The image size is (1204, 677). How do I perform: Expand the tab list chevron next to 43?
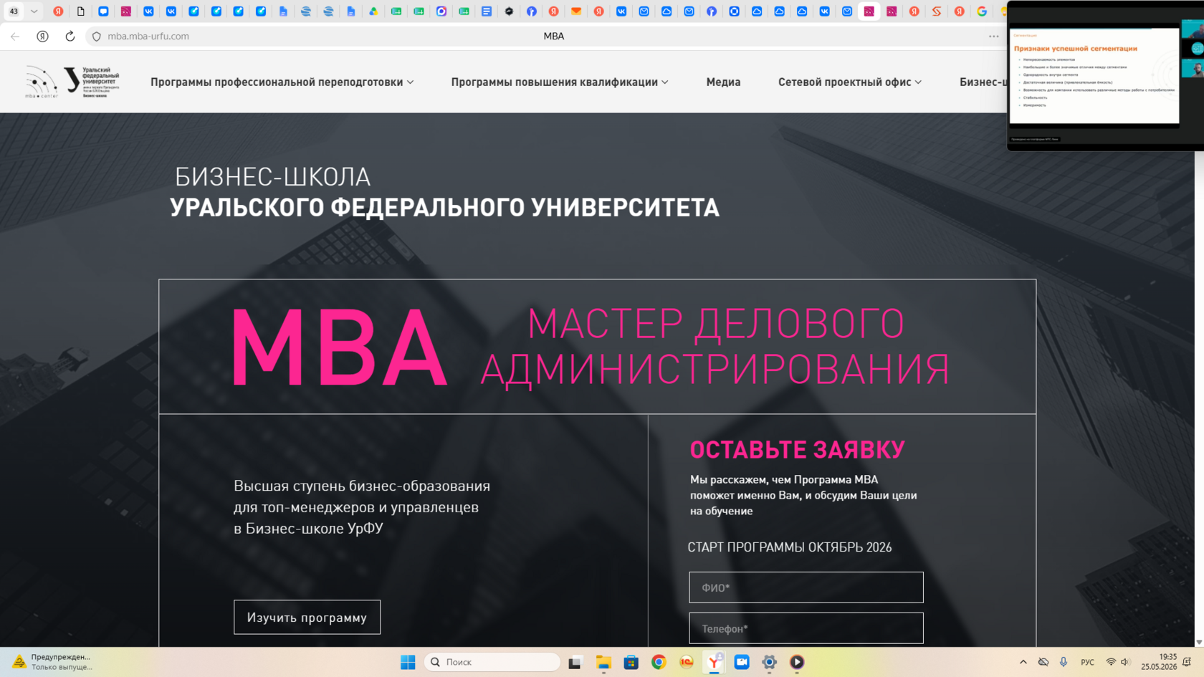click(x=34, y=11)
